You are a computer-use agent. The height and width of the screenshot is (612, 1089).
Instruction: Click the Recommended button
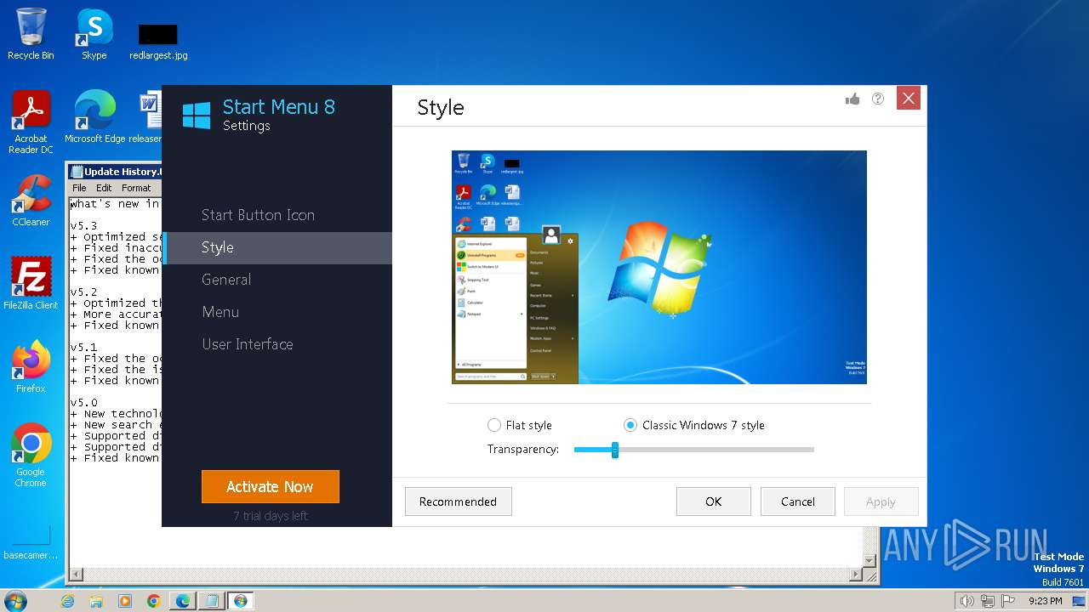click(458, 501)
